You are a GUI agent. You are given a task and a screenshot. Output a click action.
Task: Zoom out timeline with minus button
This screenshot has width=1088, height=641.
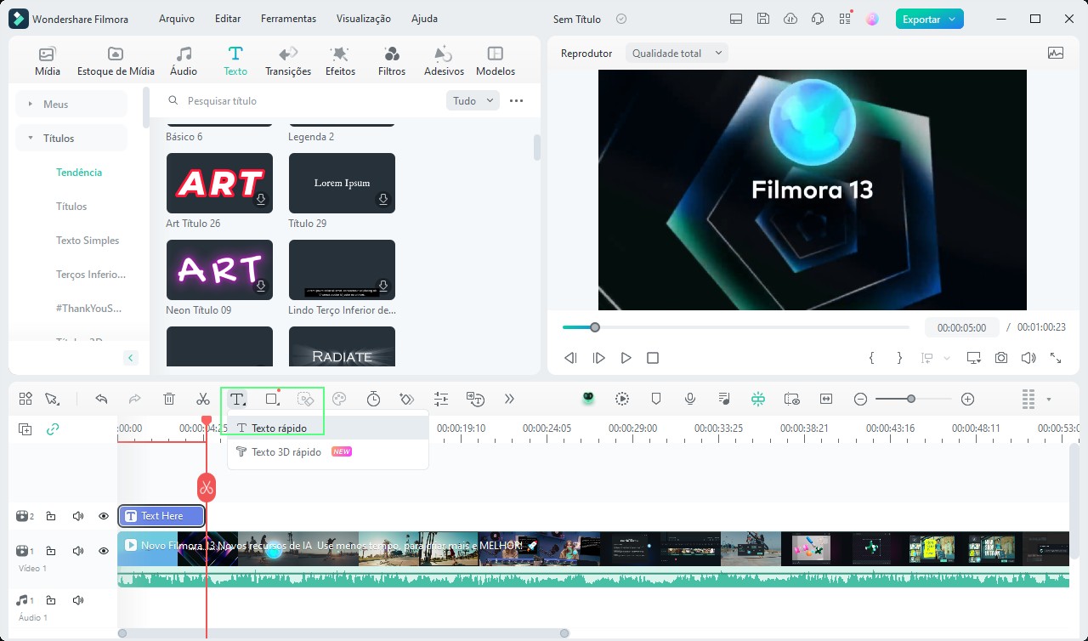[861, 399]
